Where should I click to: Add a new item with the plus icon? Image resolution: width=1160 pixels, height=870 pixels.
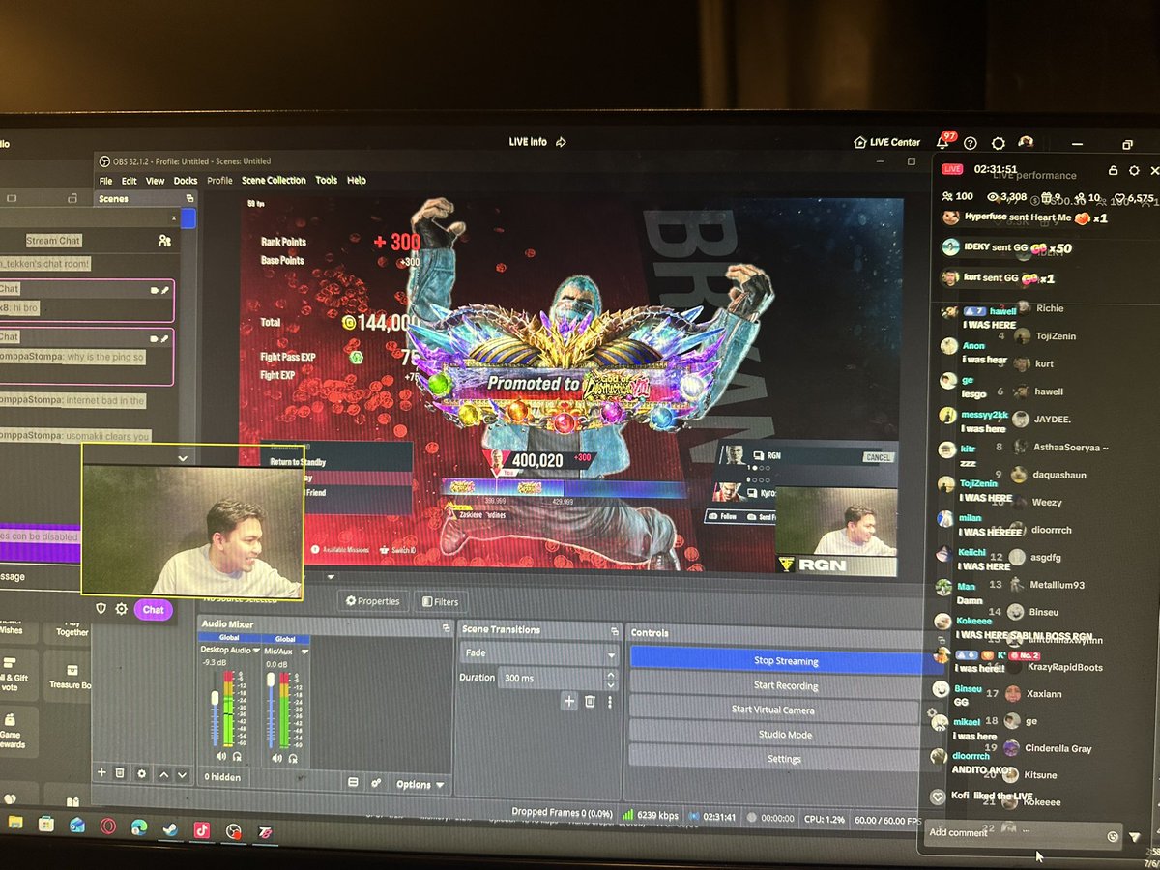[101, 772]
